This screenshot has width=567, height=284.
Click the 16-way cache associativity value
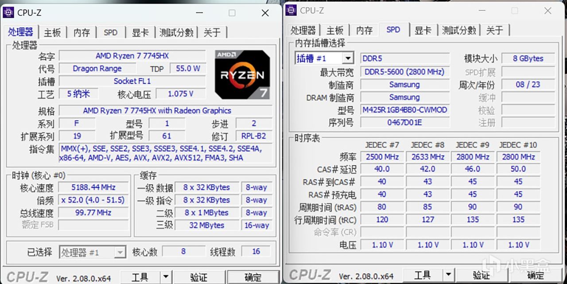coord(256,225)
